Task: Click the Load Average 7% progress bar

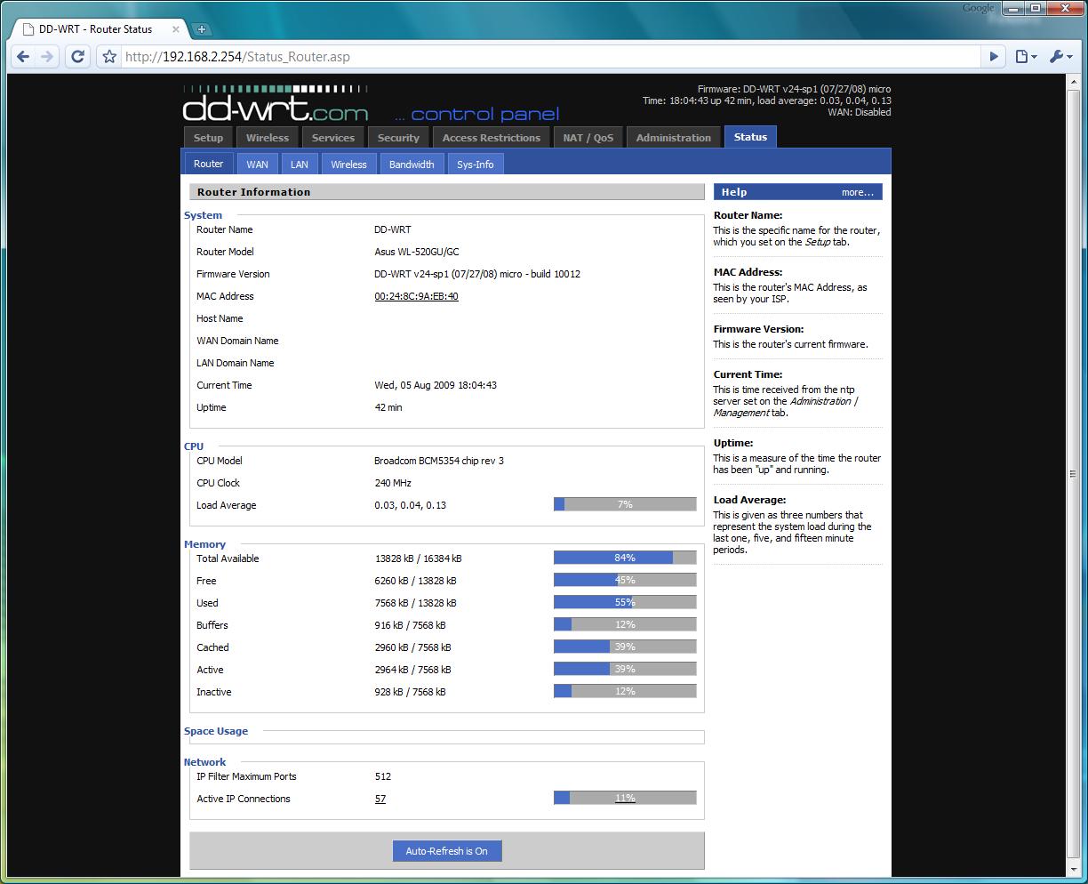Action: [x=625, y=504]
